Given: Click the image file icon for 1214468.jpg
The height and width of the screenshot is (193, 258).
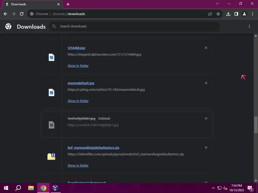Looking at the screenshot, I should [x=51, y=57].
